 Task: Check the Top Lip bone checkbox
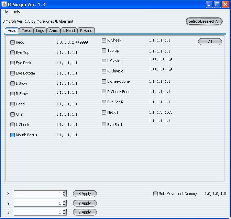tap(104, 51)
